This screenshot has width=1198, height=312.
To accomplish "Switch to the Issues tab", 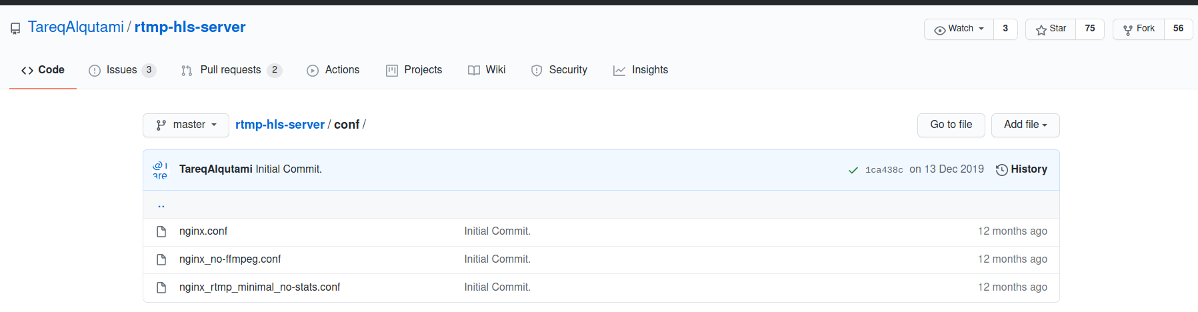I will 121,70.
